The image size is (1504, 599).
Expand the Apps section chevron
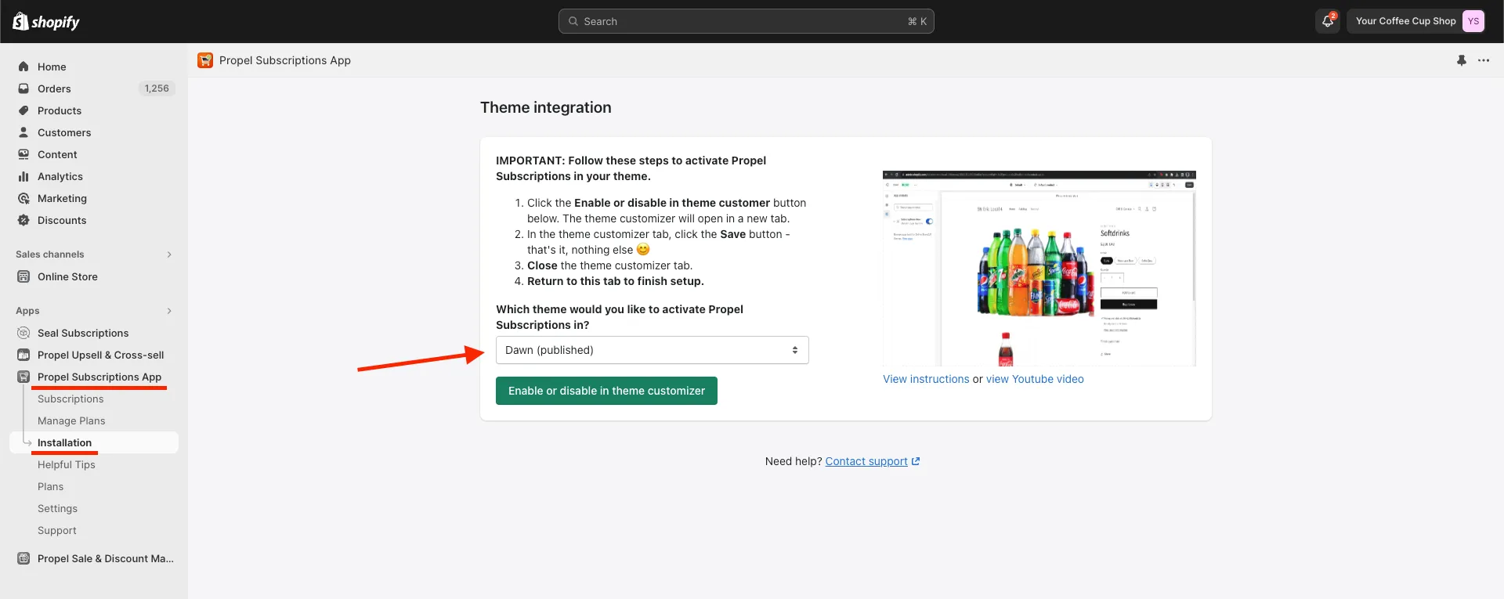point(169,311)
